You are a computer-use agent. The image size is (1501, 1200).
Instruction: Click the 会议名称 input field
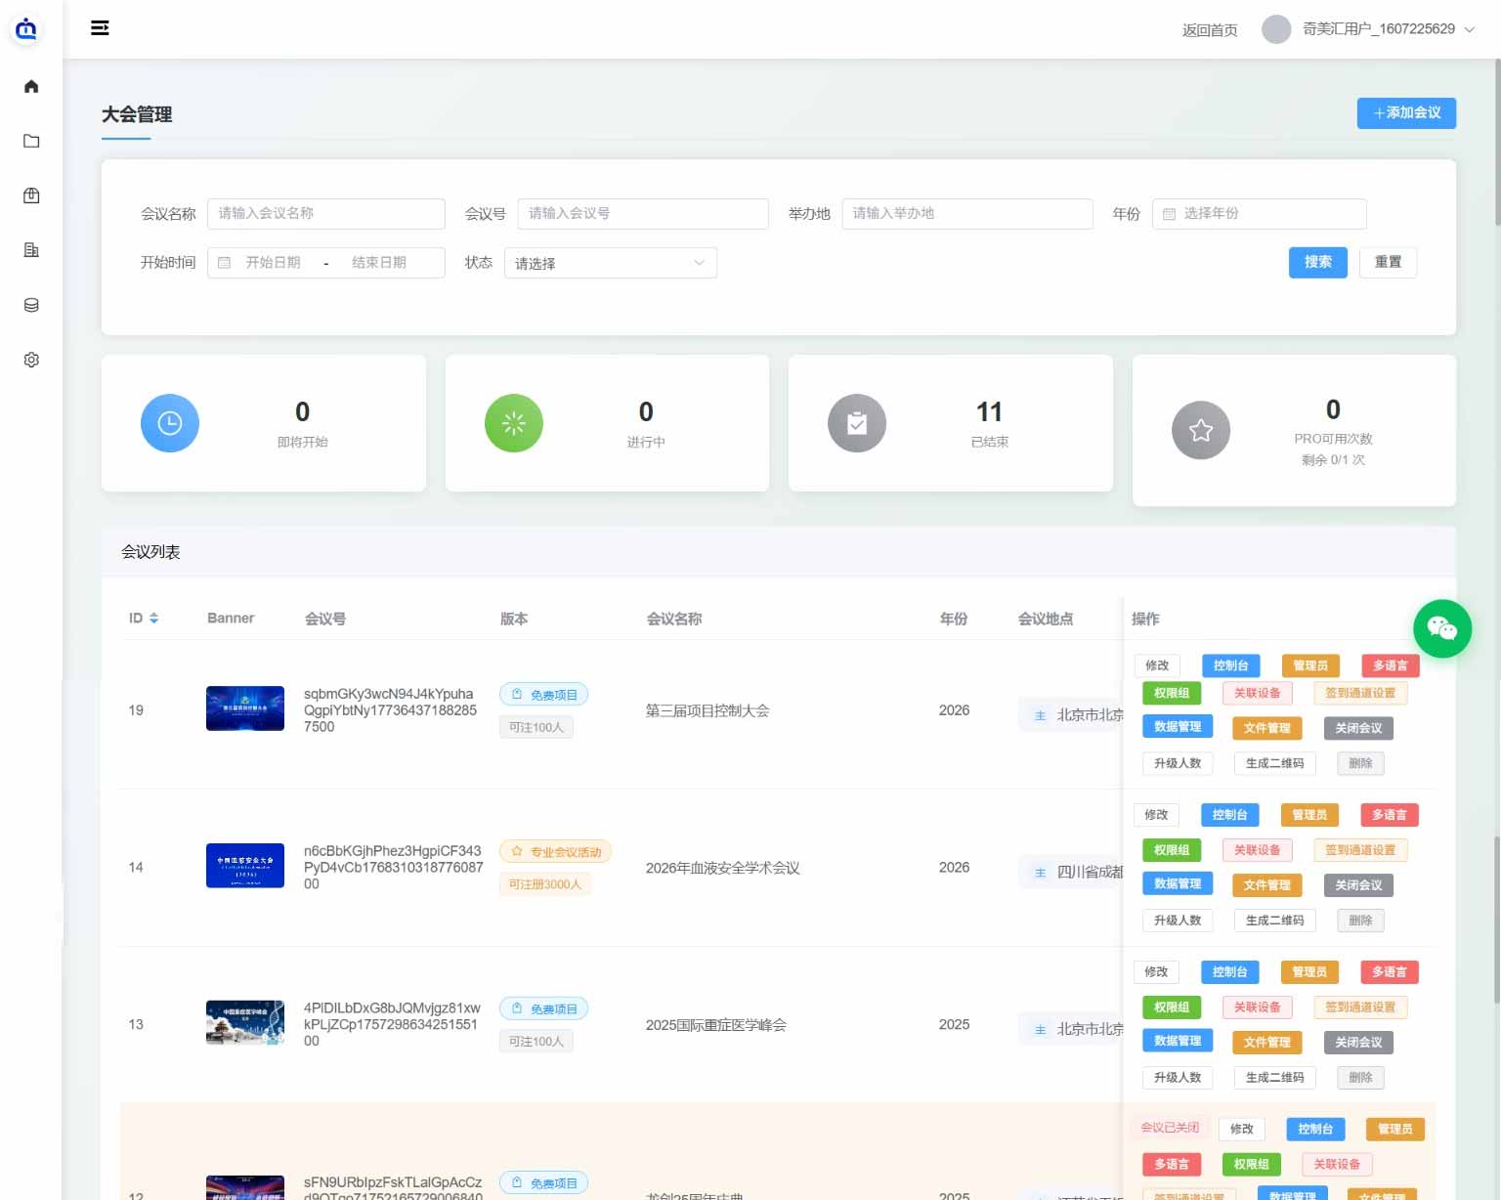coord(326,214)
